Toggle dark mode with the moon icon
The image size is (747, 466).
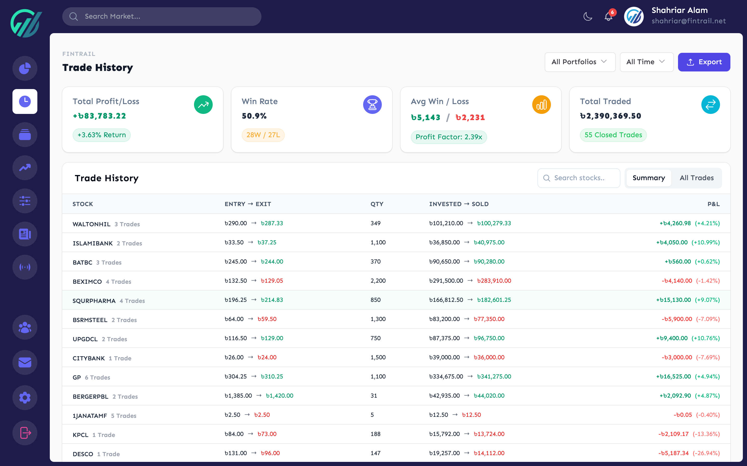tap(587, 16)
